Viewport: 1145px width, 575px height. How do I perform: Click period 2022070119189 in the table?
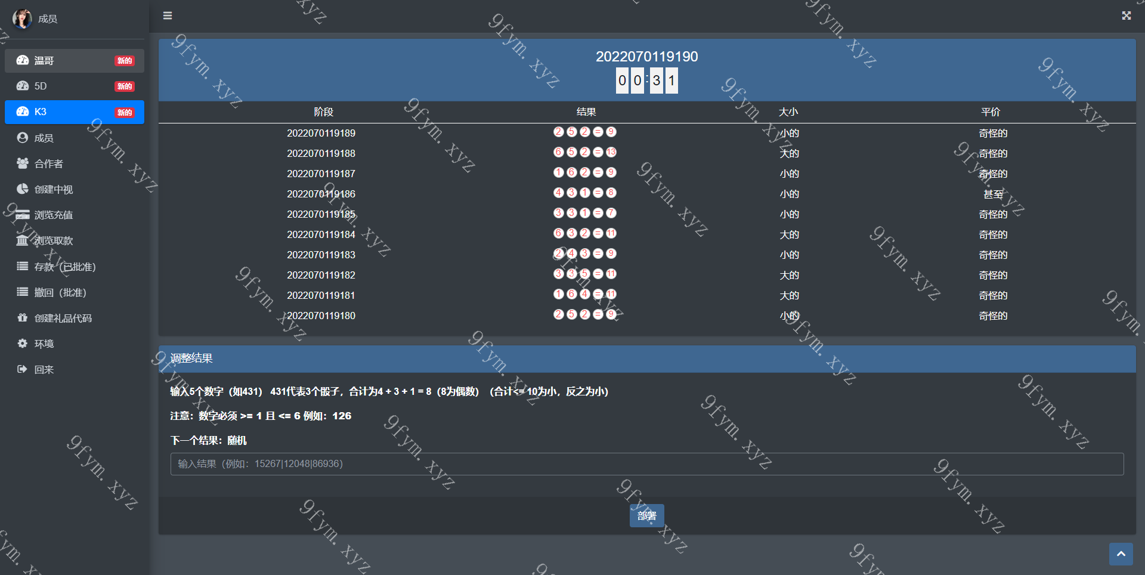point(321,133)
